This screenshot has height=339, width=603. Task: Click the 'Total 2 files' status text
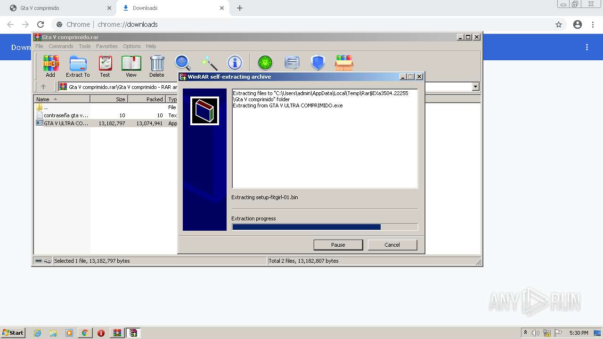[x=303, y=261]
